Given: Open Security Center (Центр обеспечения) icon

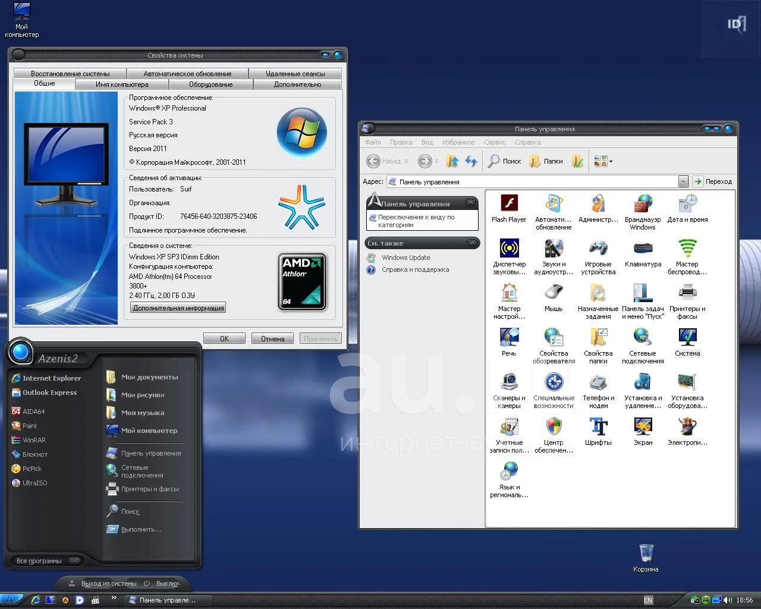Looking at the screenshot, I should click(554, 435).
